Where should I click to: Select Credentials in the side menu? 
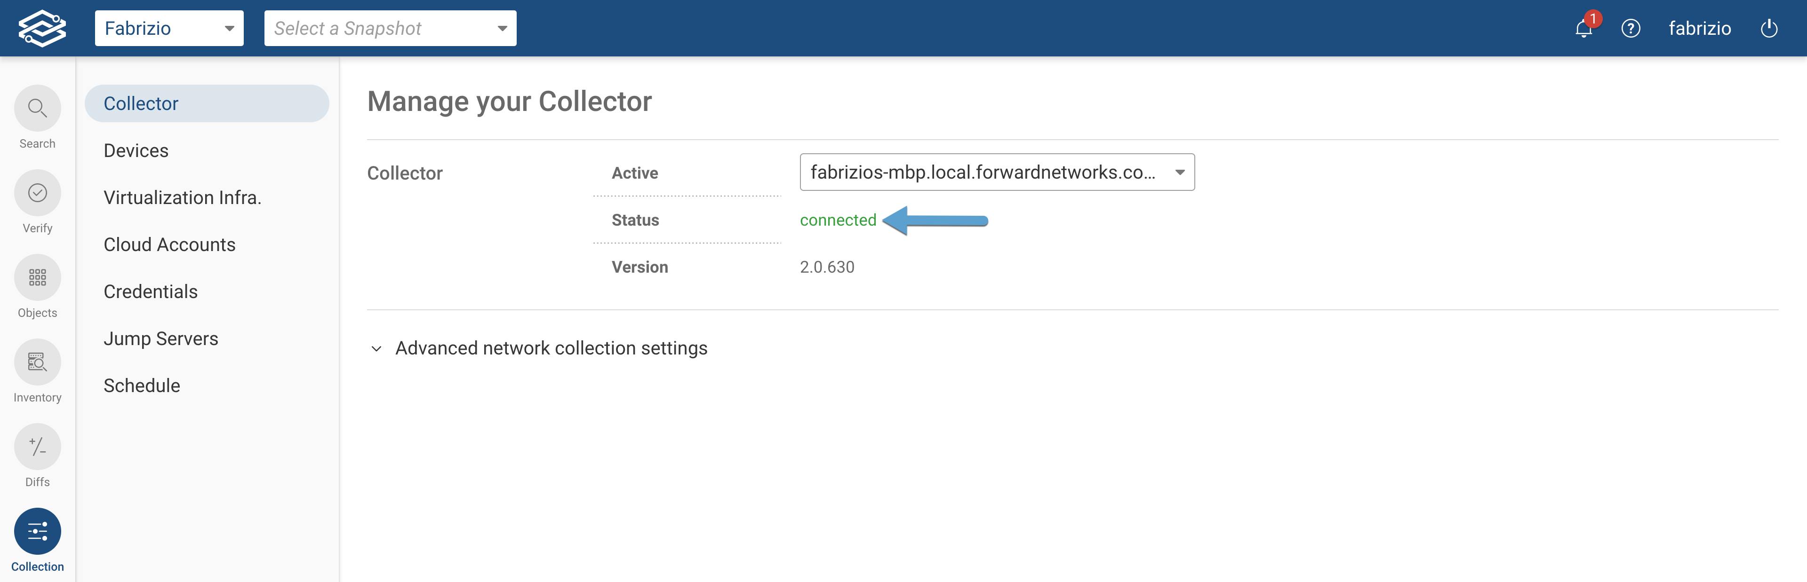click(x=151, y=291)
